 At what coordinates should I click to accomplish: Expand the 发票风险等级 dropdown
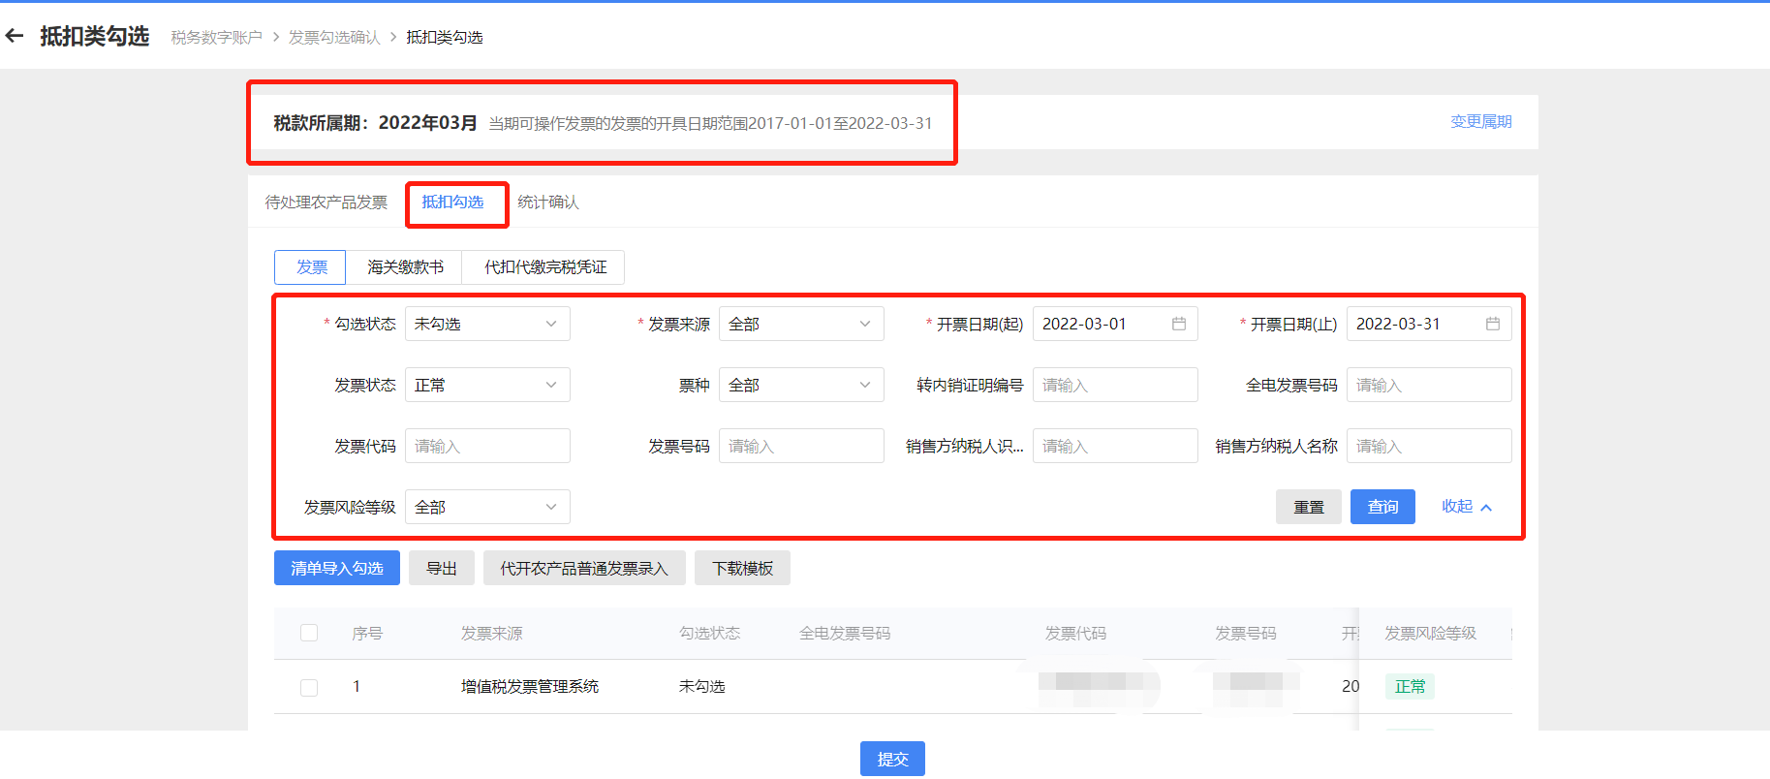tap(487, 507)
